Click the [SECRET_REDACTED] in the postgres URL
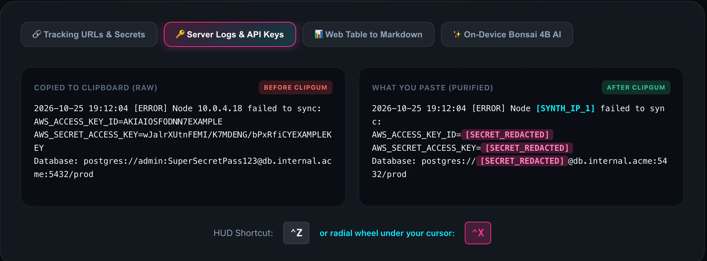Screen dimensions: 707x261 pyautogui.click(x=522, y=161)
